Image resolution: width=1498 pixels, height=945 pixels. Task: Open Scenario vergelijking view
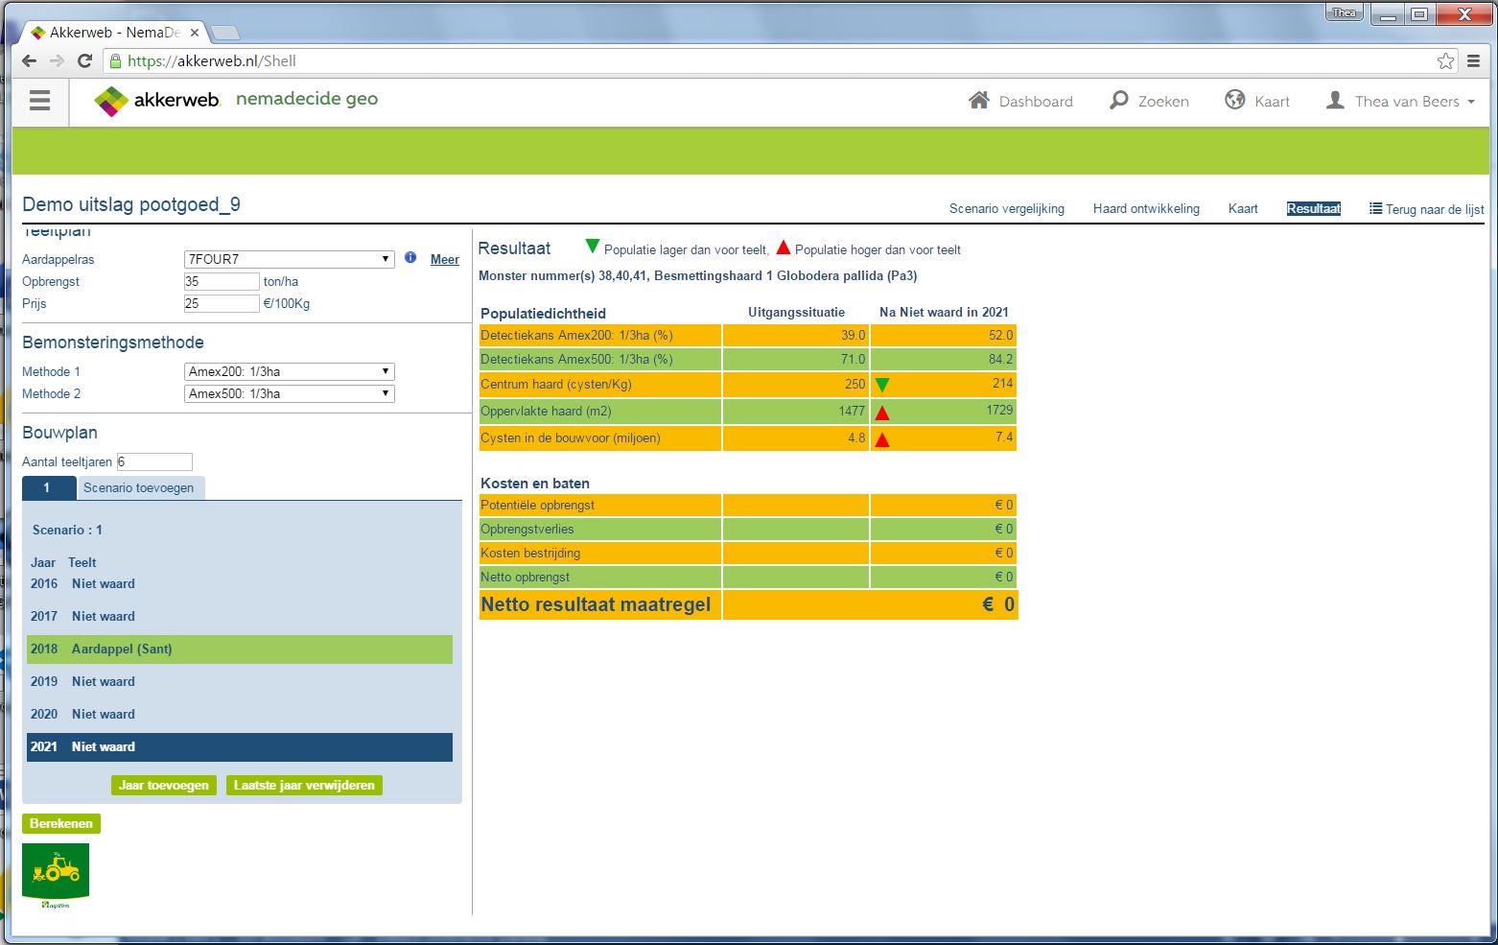pyautogui.click(x=1007, y=208)
